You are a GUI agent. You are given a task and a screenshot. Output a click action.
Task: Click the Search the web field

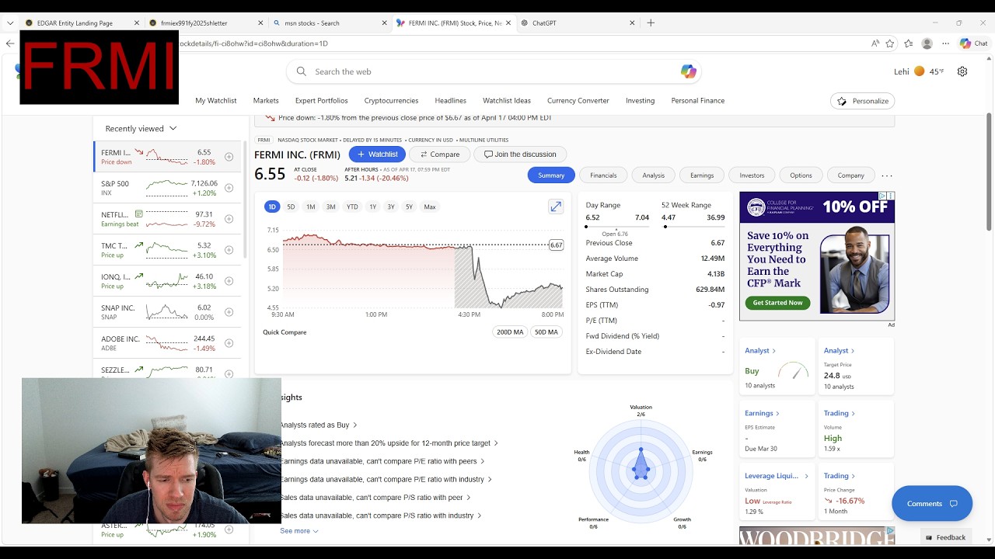(x=494, y=71)
